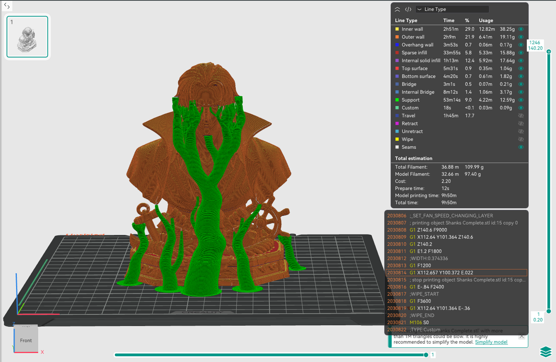Click the Model printing time 9h50m value
Viewport: 556px width, 362px height.
tap(449, 196)
